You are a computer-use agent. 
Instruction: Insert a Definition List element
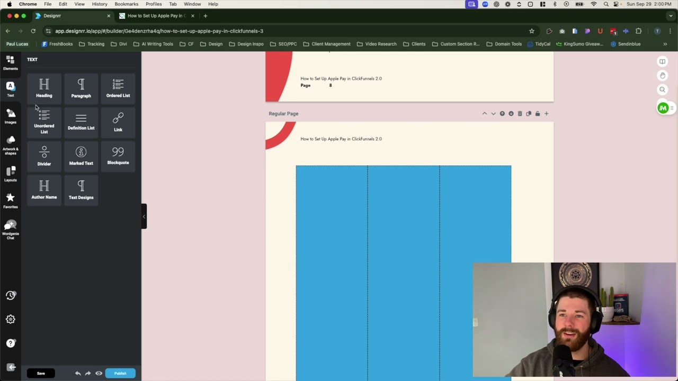(x=81, y=122)
